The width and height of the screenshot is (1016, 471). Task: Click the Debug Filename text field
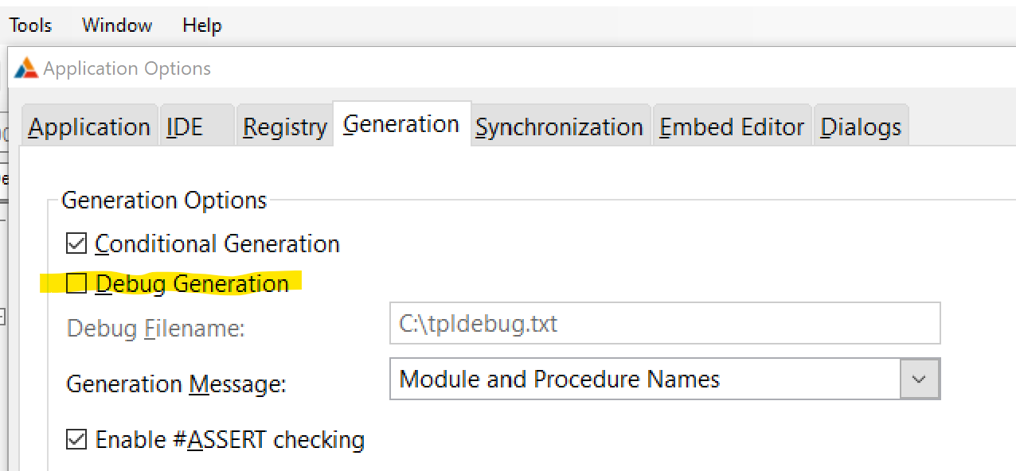tap(664, 324)
